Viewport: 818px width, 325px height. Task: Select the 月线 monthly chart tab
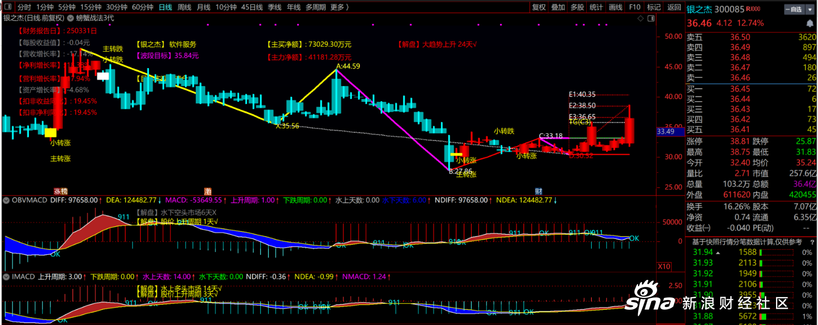point(203,8)
